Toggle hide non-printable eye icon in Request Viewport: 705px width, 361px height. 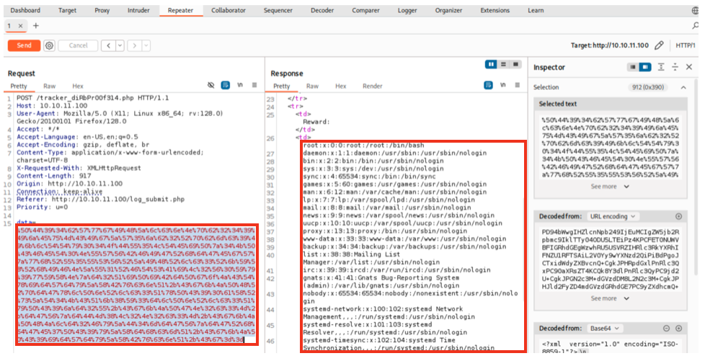[211, 85]
